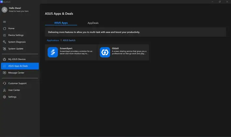Go to User Center

coord(14,90)
